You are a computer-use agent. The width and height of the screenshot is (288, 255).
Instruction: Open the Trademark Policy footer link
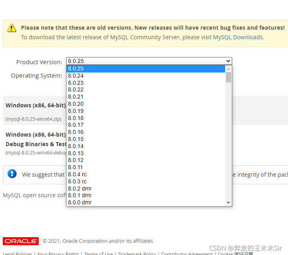click(137, 253)
